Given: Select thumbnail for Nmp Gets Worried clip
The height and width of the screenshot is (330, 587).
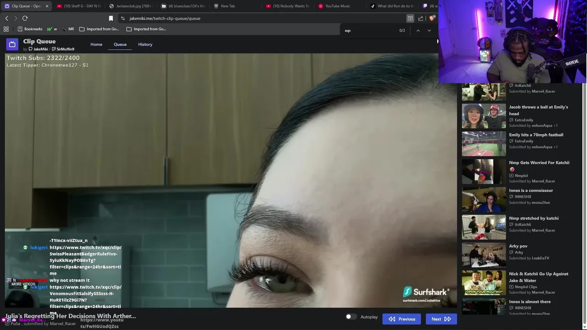Looking at the screenshot, I should click(484, 171).
